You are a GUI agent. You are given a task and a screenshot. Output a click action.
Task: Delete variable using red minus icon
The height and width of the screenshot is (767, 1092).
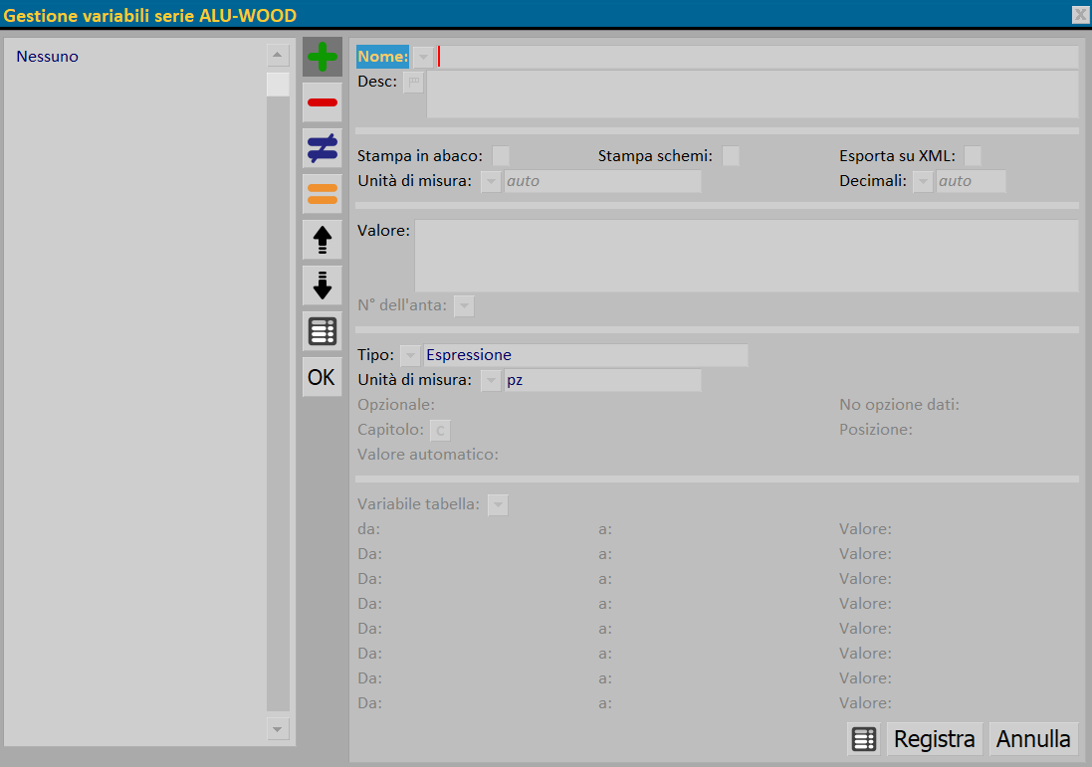(x=322, y=102)
